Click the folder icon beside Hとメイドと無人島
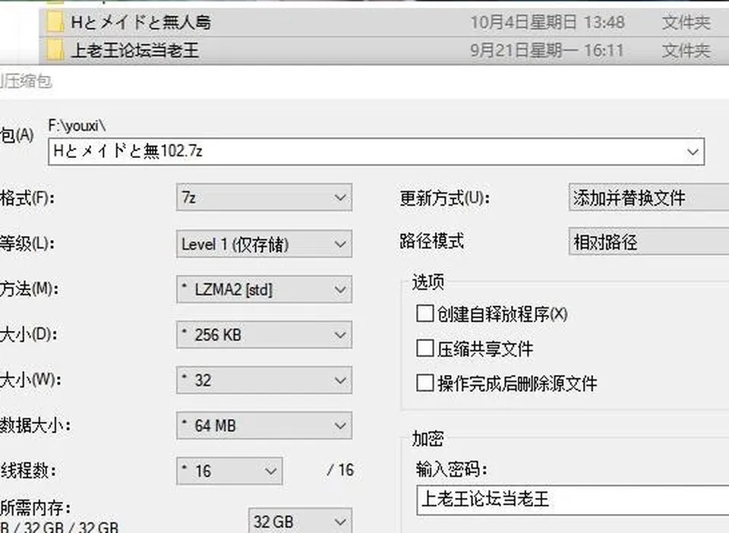Image resolution: width=729 pixels, height=533 pixels. point(55,22)
